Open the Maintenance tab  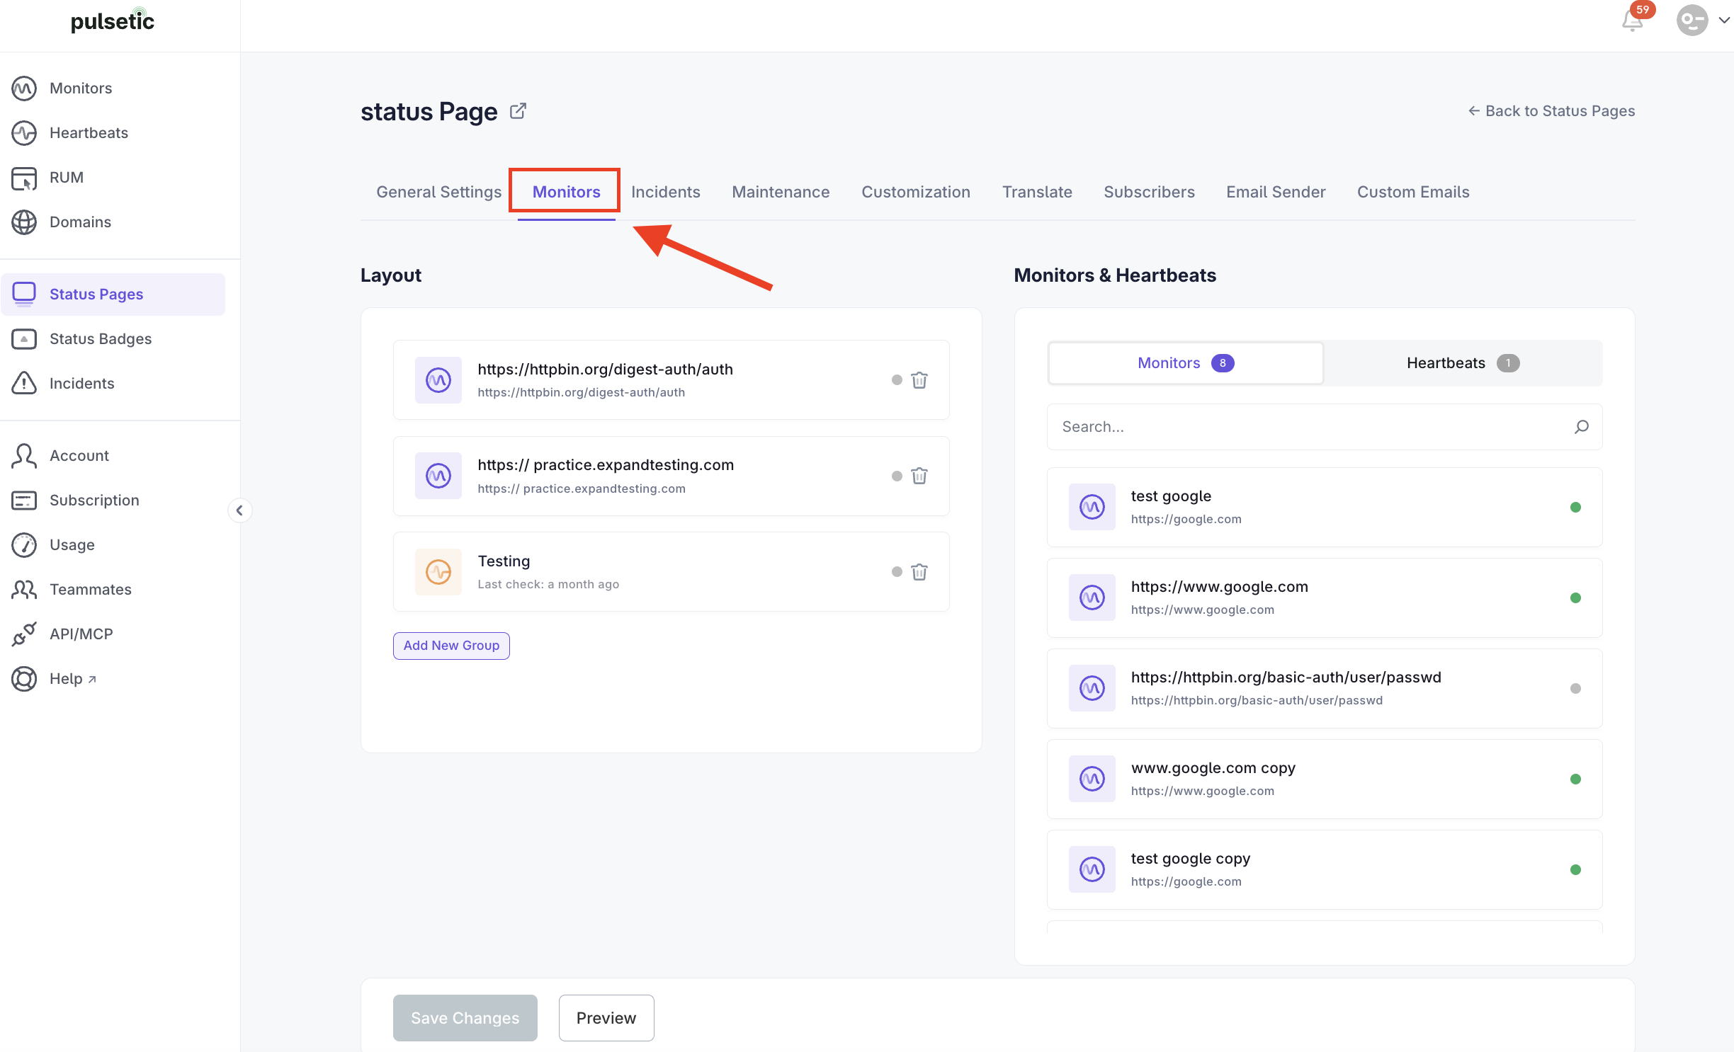coord(781,192)
